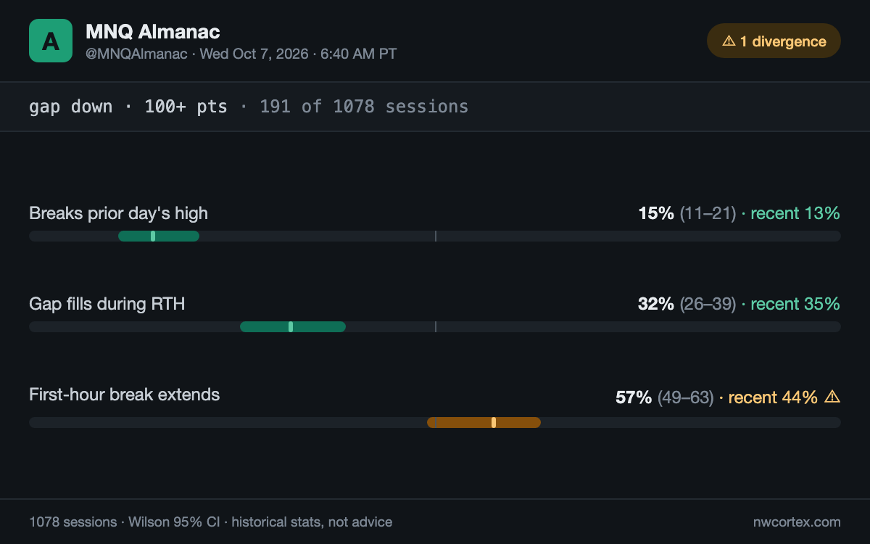Click the green range on Breaks prior day's high bar

tap(159, 236)
